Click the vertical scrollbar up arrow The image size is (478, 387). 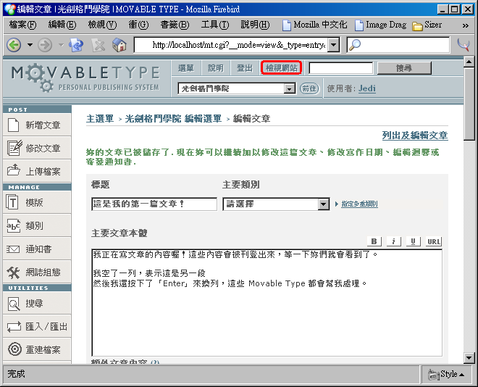point(469,62)
